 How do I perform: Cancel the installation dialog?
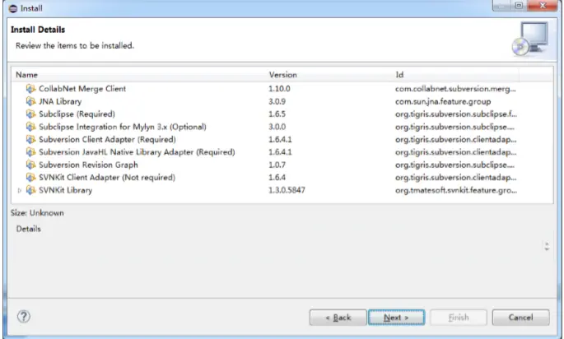point(521,318)
